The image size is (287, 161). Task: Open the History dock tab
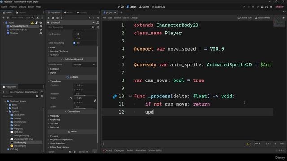[82, 13]
